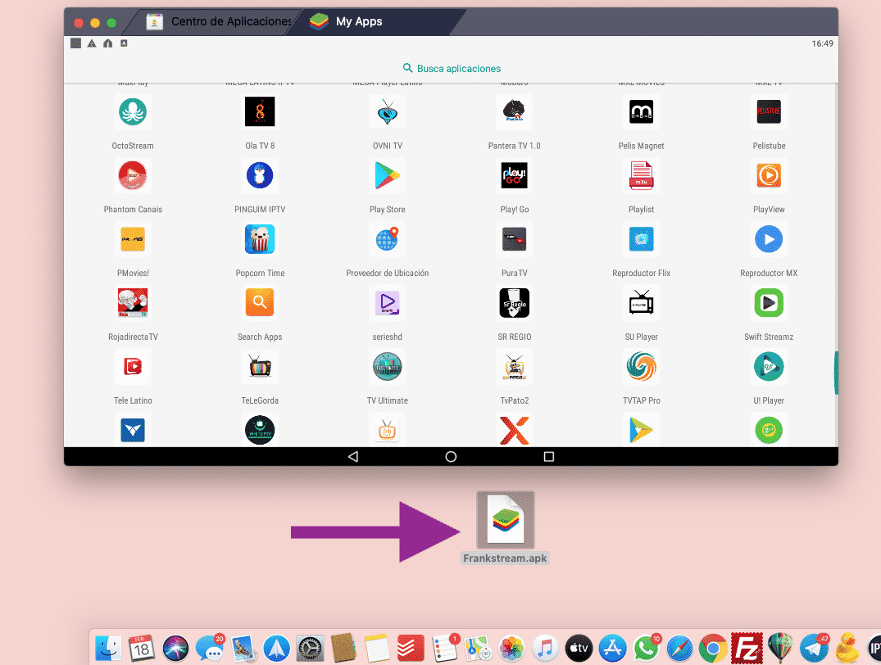
Task: Open TV Ultimate app
Action: pyautogui.click(x=387, y=367)
